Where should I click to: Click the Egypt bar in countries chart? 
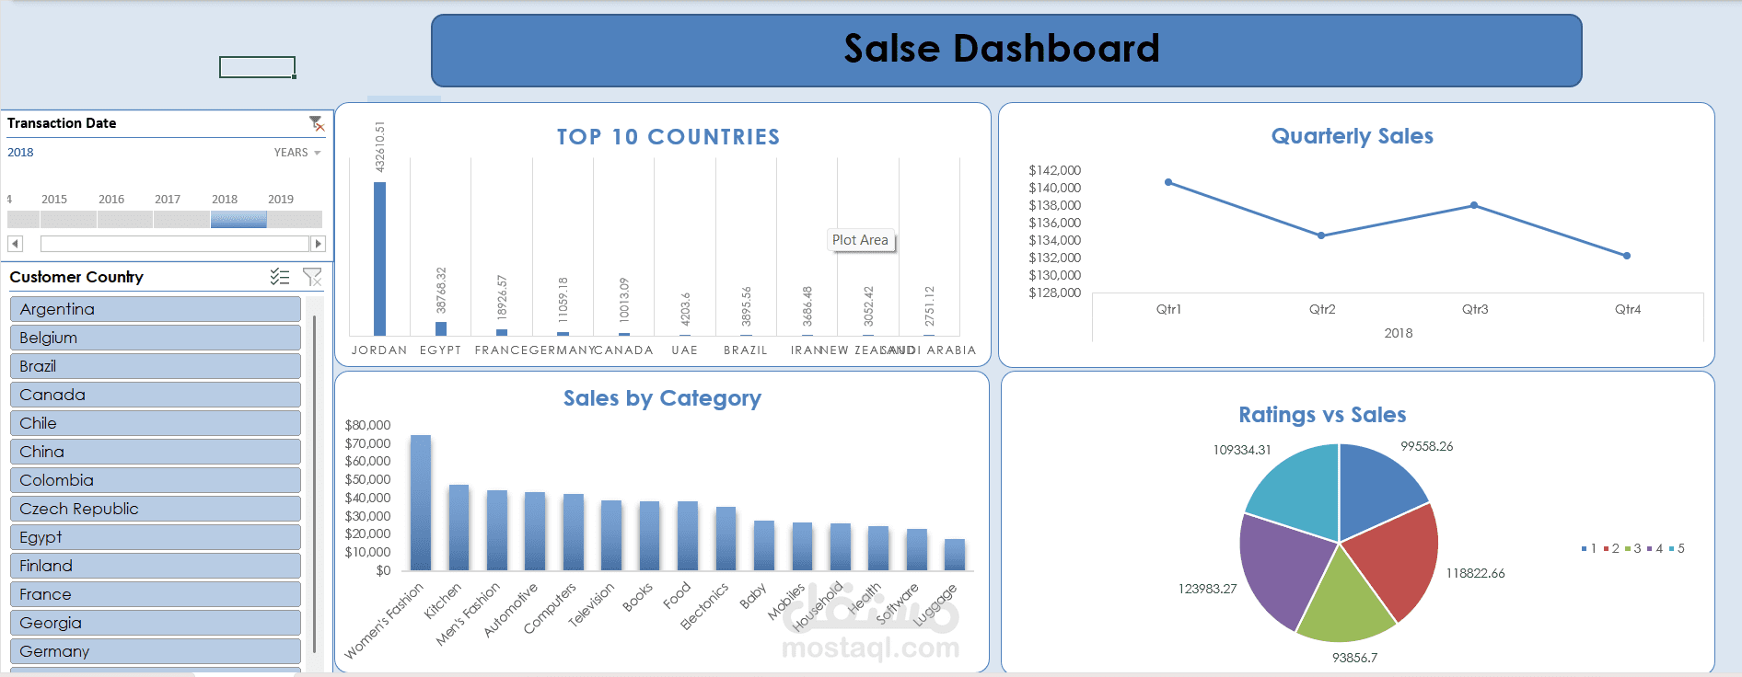point(441,328)
